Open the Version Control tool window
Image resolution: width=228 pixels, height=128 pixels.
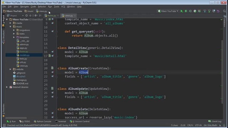[79, 122]
